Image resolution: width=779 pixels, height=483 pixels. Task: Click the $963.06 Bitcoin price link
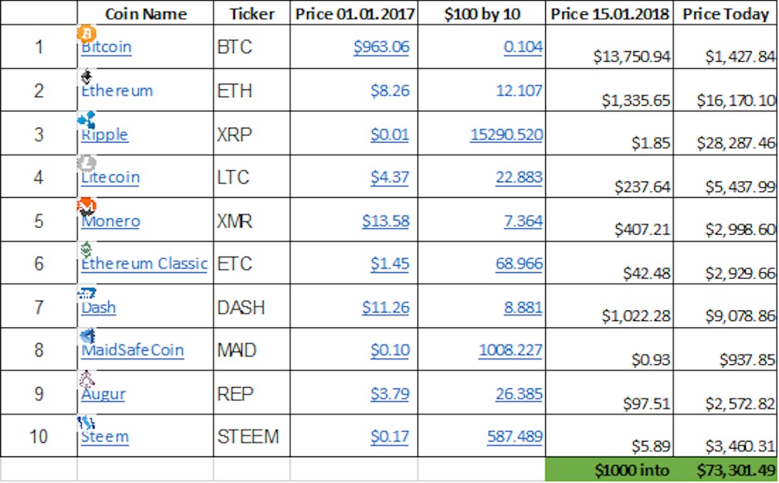382,47
